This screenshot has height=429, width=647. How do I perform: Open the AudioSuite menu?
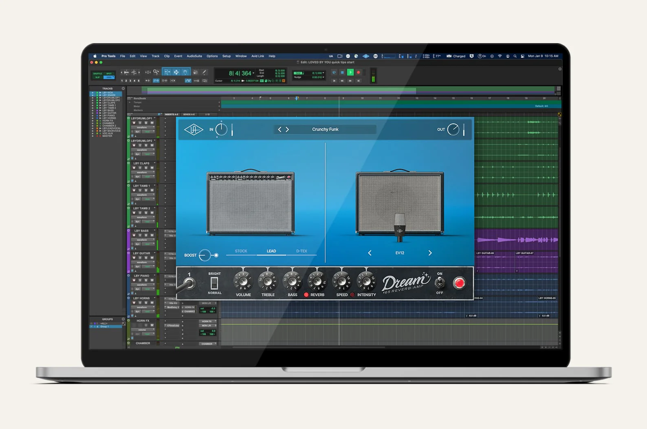pyautogui.click(x=194, y=56)
